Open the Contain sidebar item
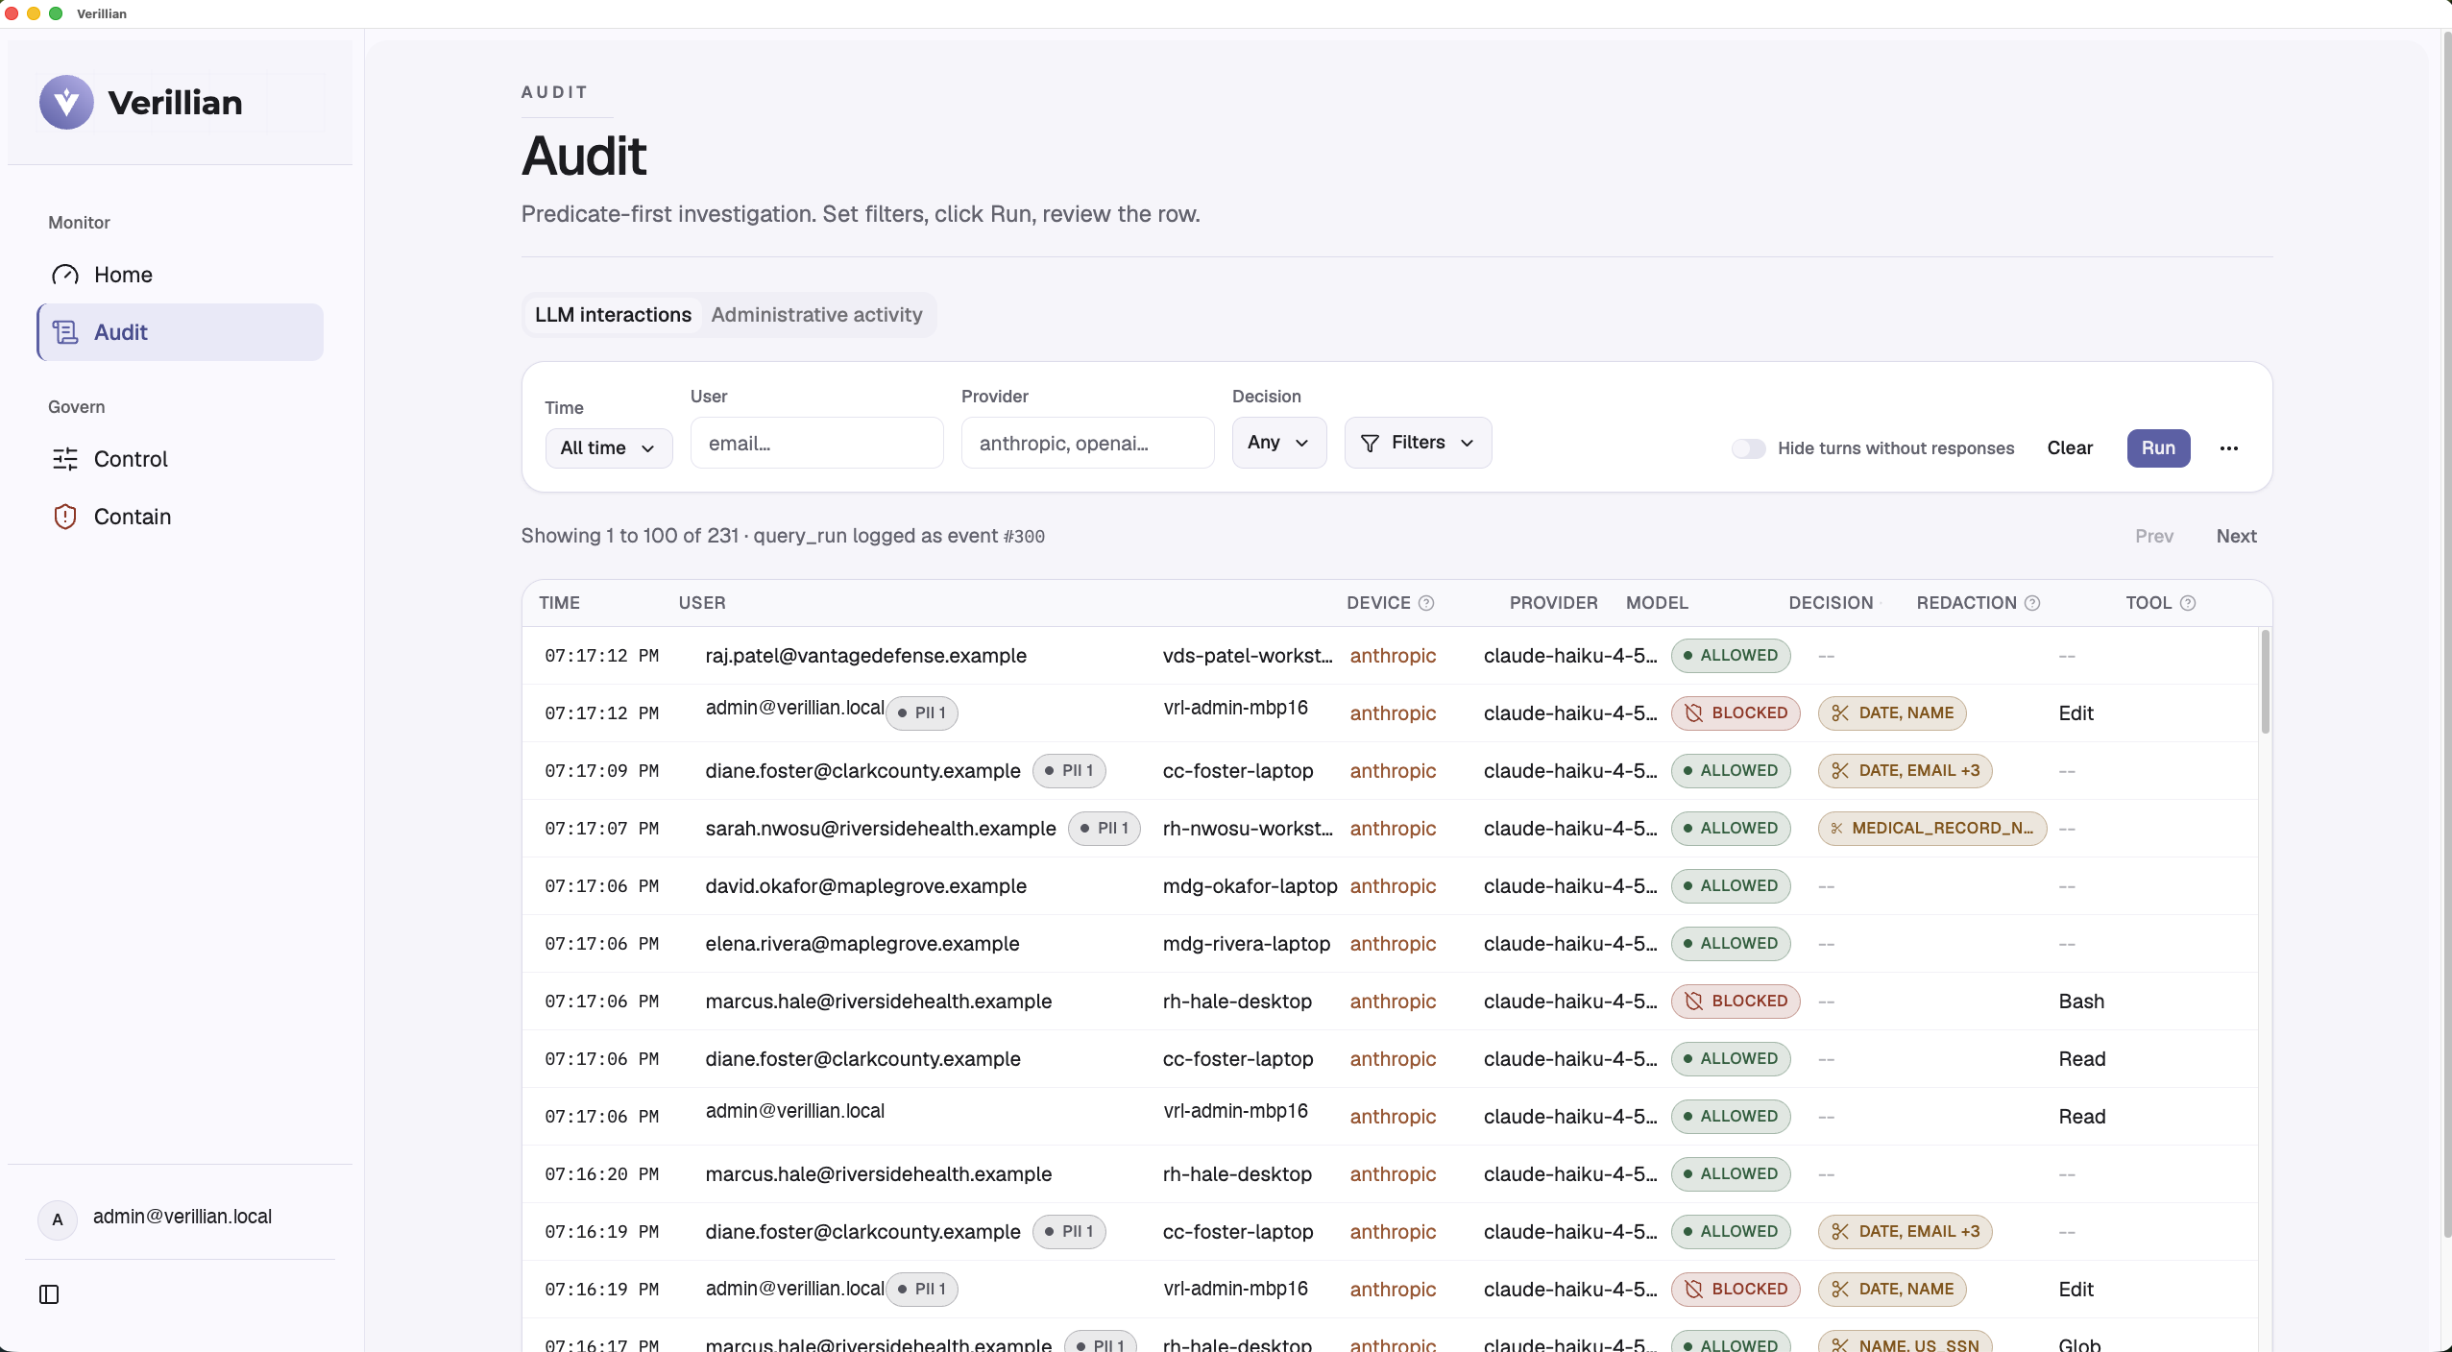2452x1352 pixels. (180, 517)
